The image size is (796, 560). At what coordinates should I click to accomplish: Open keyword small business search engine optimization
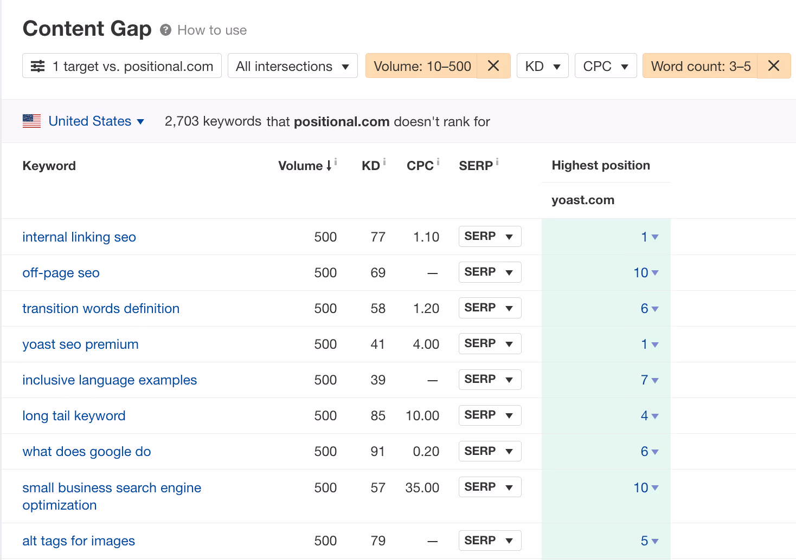pos(112,496)
